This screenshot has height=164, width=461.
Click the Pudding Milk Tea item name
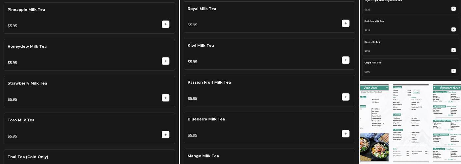point(374,21)
